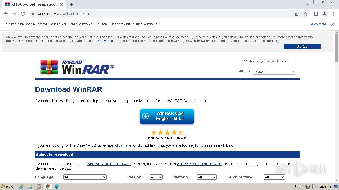The width and height of the screenshot is (339, 190).
Task: Show hidden system tray icons
Action: click(x=295, y=187)
